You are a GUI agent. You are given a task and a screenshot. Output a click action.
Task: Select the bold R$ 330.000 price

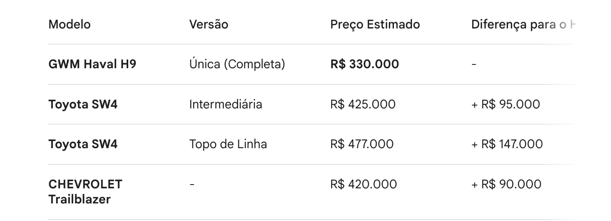coord(365,64)
